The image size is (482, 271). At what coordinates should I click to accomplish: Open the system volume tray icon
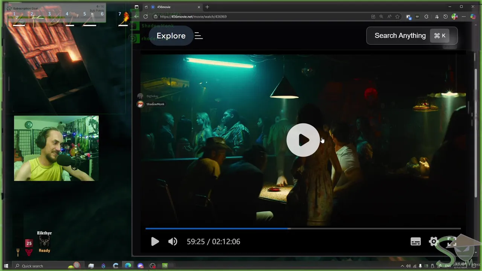pyautogui.click(x=408, y=266)
